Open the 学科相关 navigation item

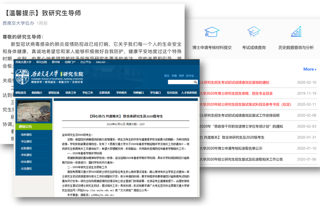(x=122, y=93)
